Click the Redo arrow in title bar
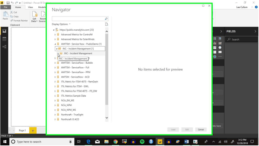Screen dimensions: 259x146 click(x=16, y=3)
